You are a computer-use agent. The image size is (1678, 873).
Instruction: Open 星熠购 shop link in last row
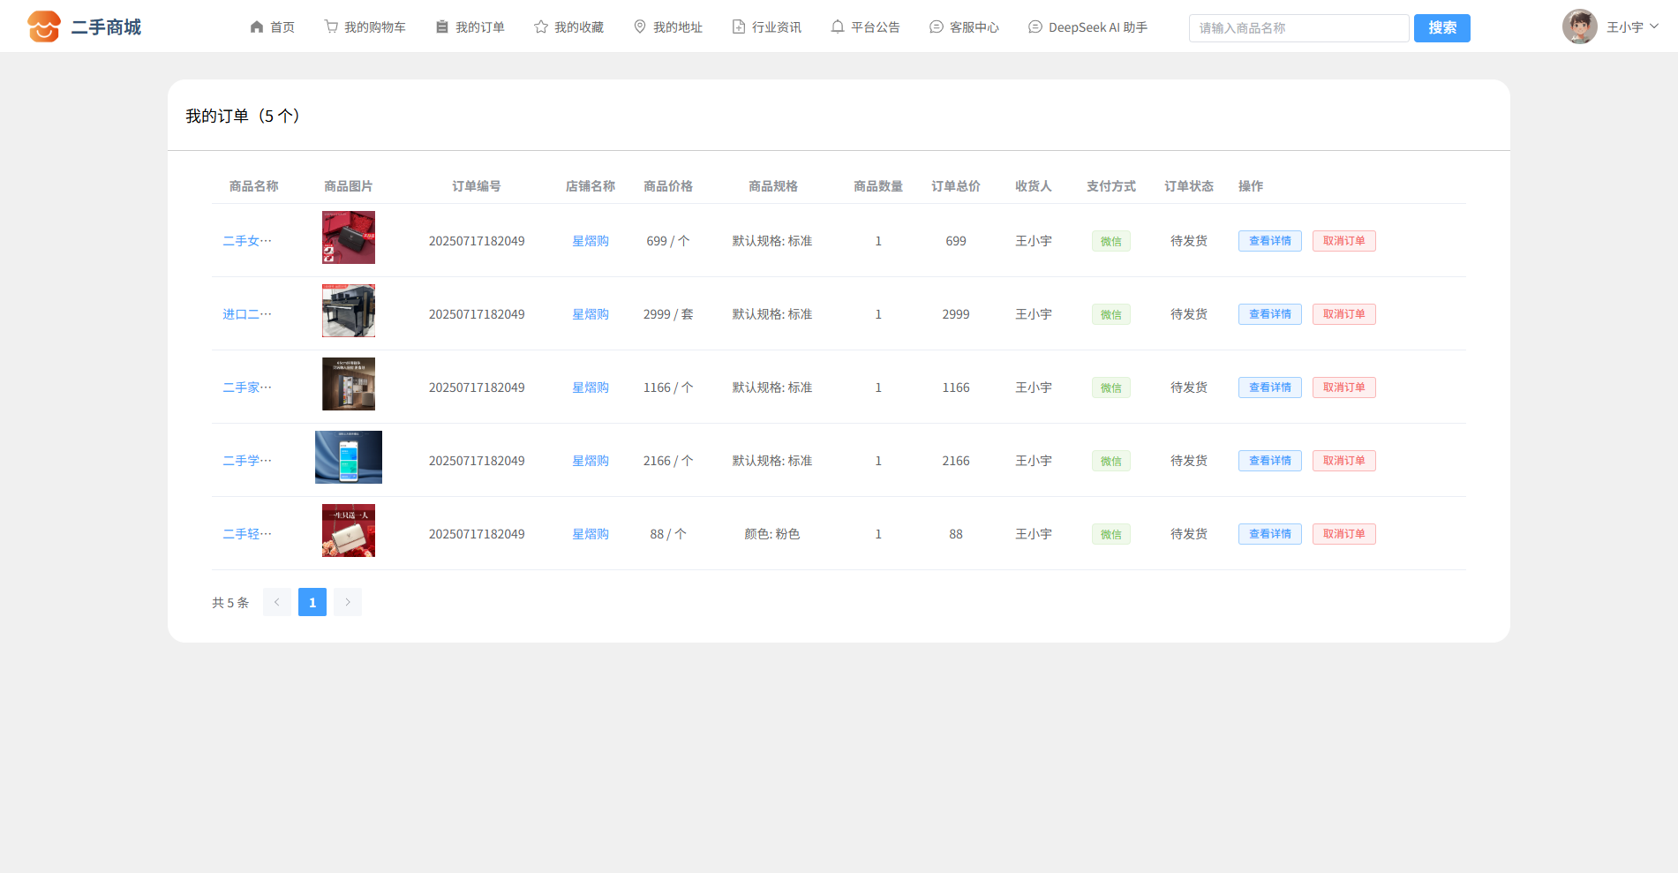pyautogui.click(x=591, y=534)
